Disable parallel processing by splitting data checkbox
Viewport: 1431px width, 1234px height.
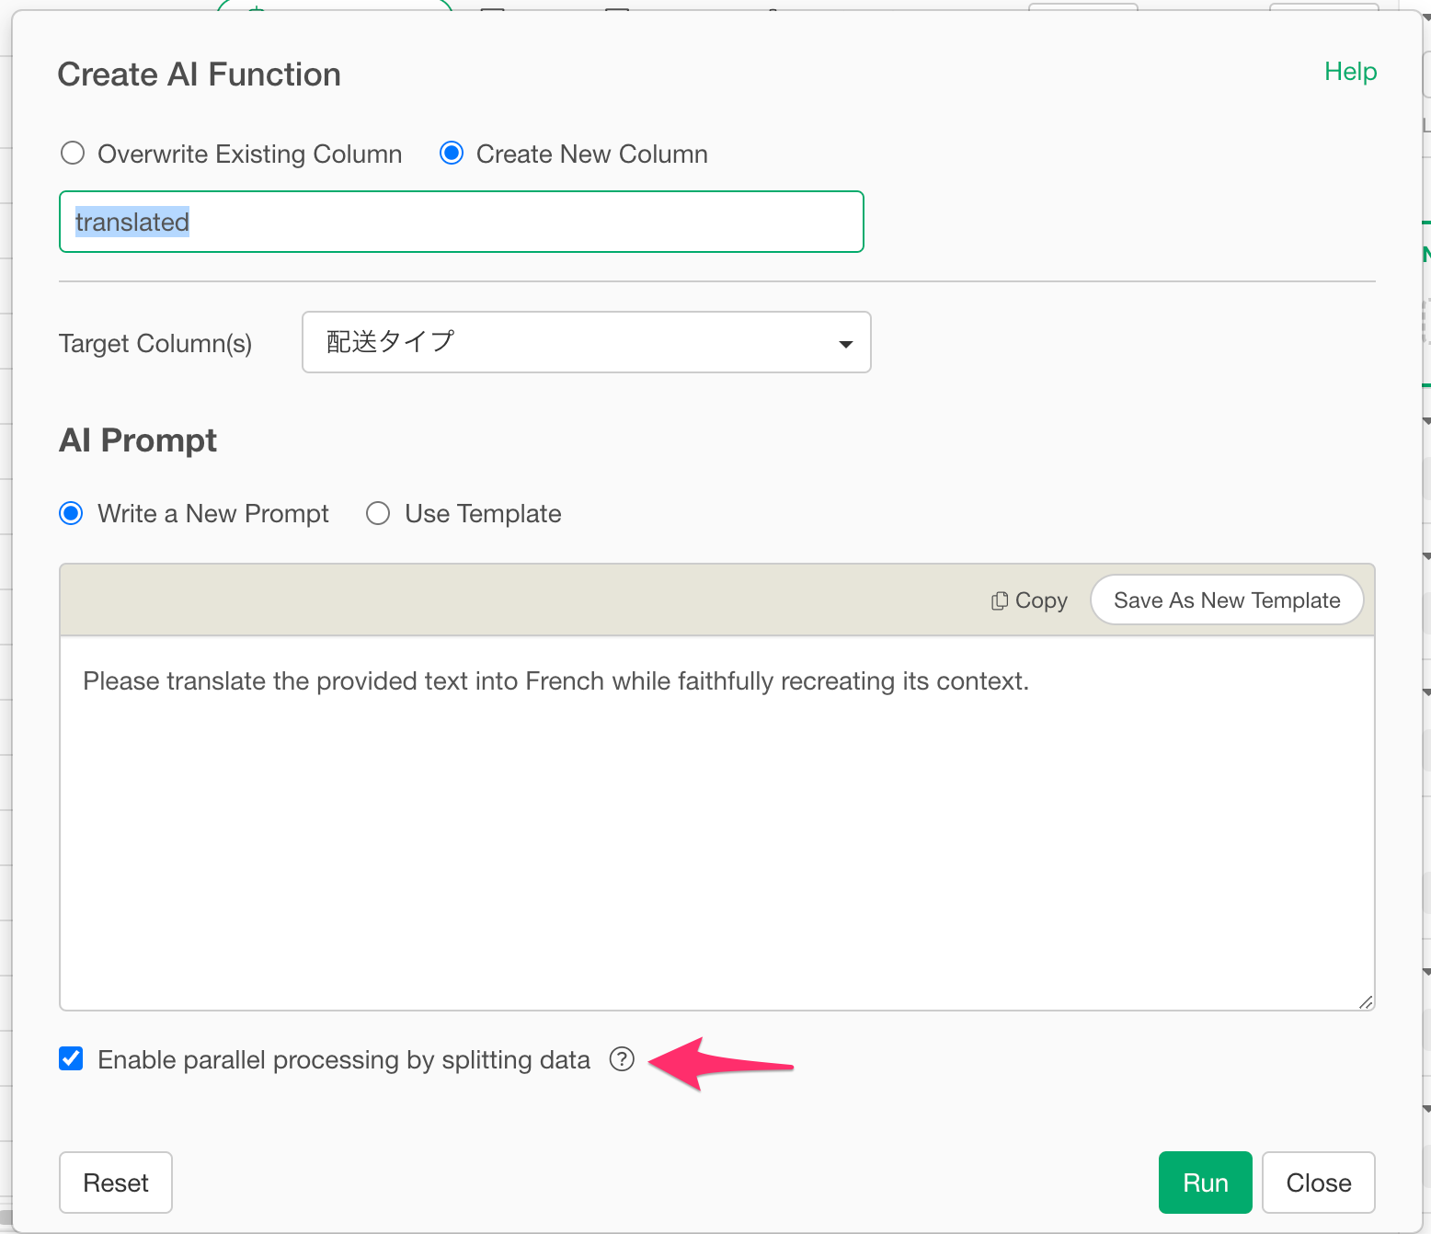tap(71, 1059)
